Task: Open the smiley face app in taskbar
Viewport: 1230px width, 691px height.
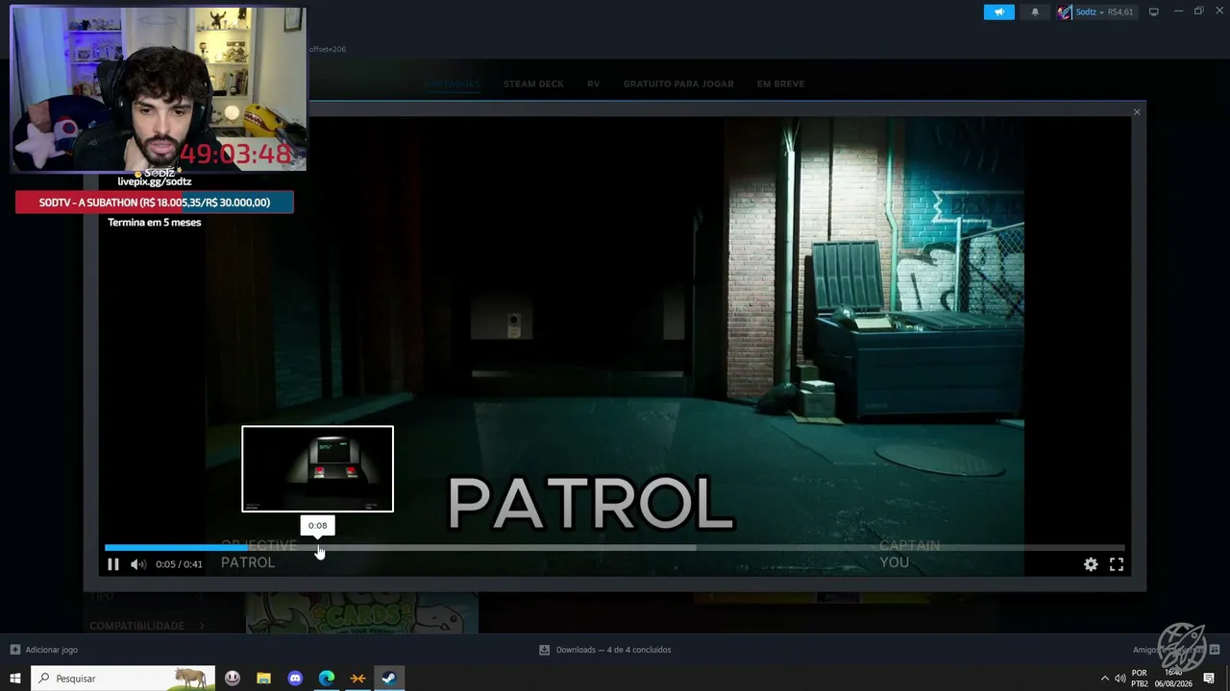Action: (233, 679)
